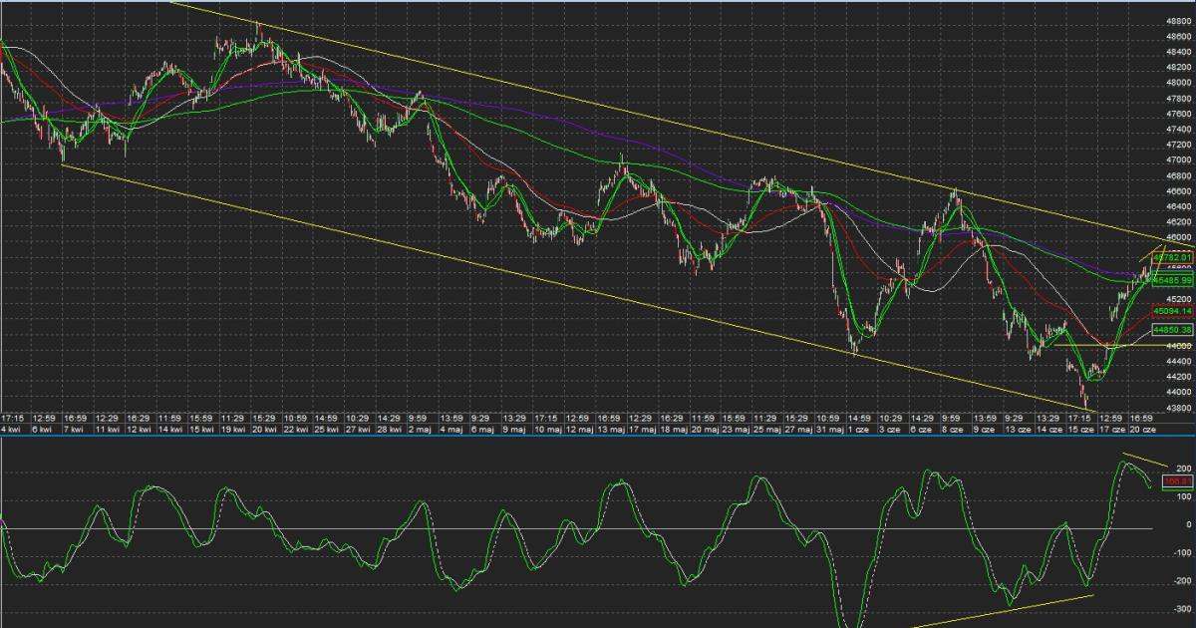This screenshot has height=628, width=1196.
Task: Select the 20 cze date marker
Action: (1143, 430)
